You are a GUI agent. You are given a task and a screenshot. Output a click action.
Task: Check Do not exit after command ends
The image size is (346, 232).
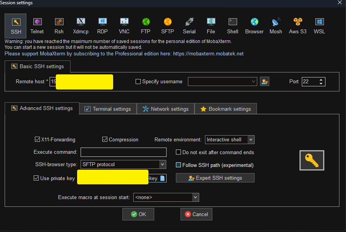pyautogui.click(x=178, y=152)
